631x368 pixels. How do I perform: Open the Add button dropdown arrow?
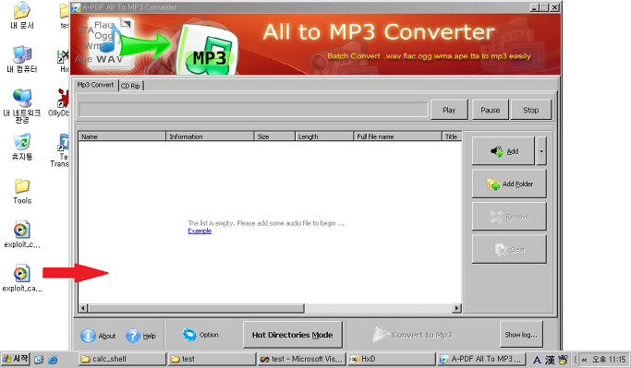coord(541,151)
